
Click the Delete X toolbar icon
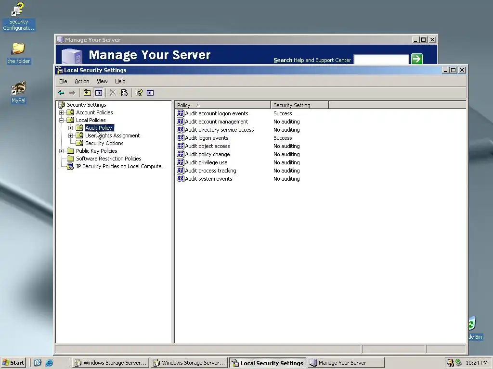pos(113,93)
